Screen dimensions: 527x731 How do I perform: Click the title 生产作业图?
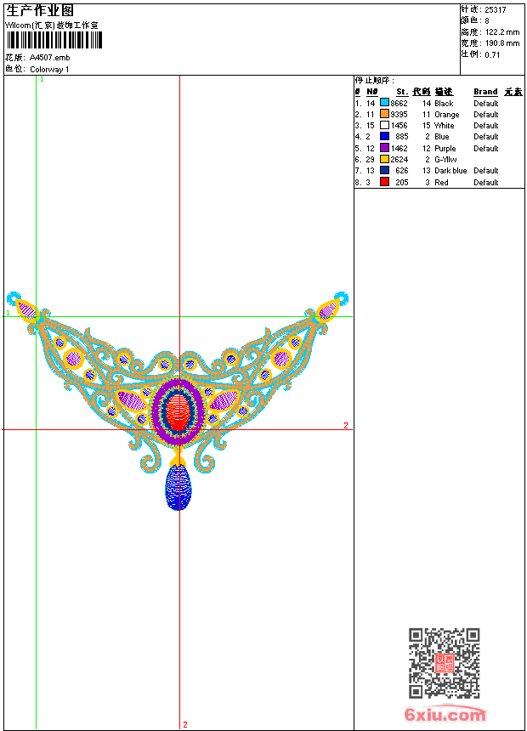pyautogui.click(x=39, y=11)
